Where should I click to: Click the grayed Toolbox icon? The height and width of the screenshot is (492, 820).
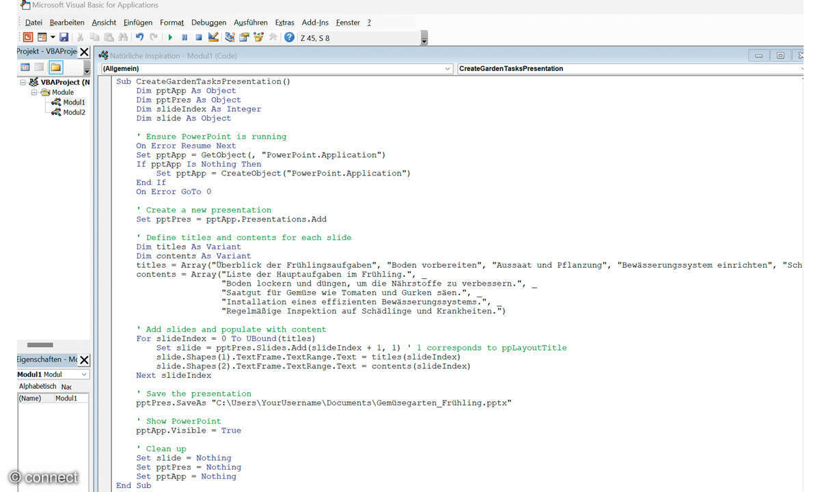click(x=273, y=38)
